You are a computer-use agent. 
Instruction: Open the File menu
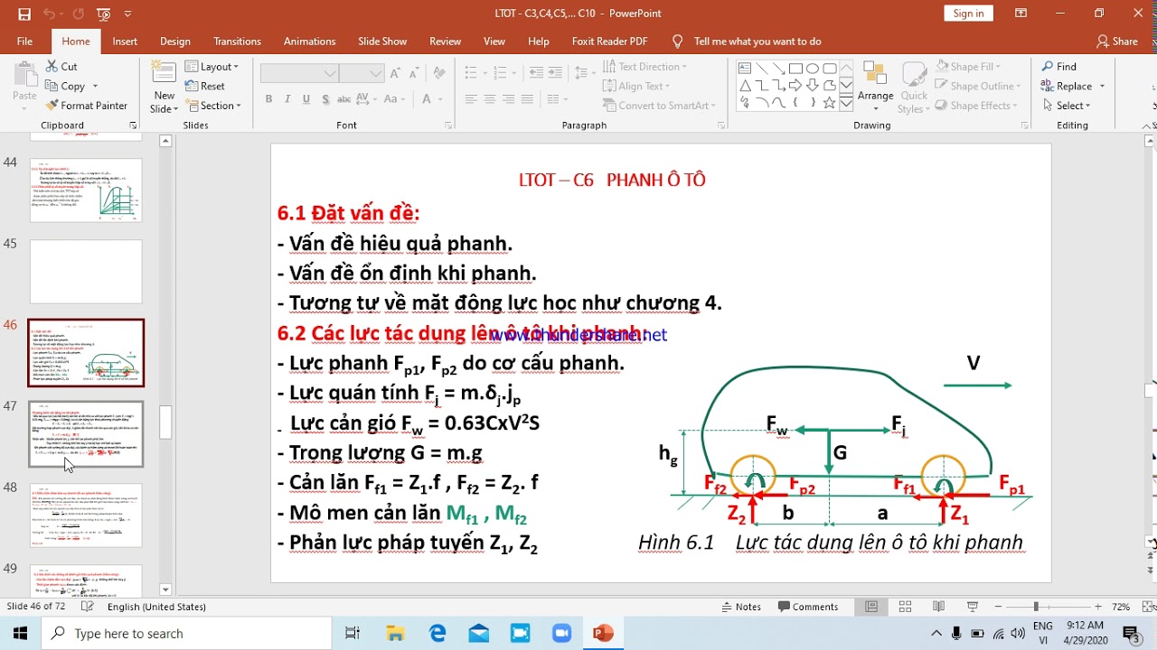click(24, 42)
